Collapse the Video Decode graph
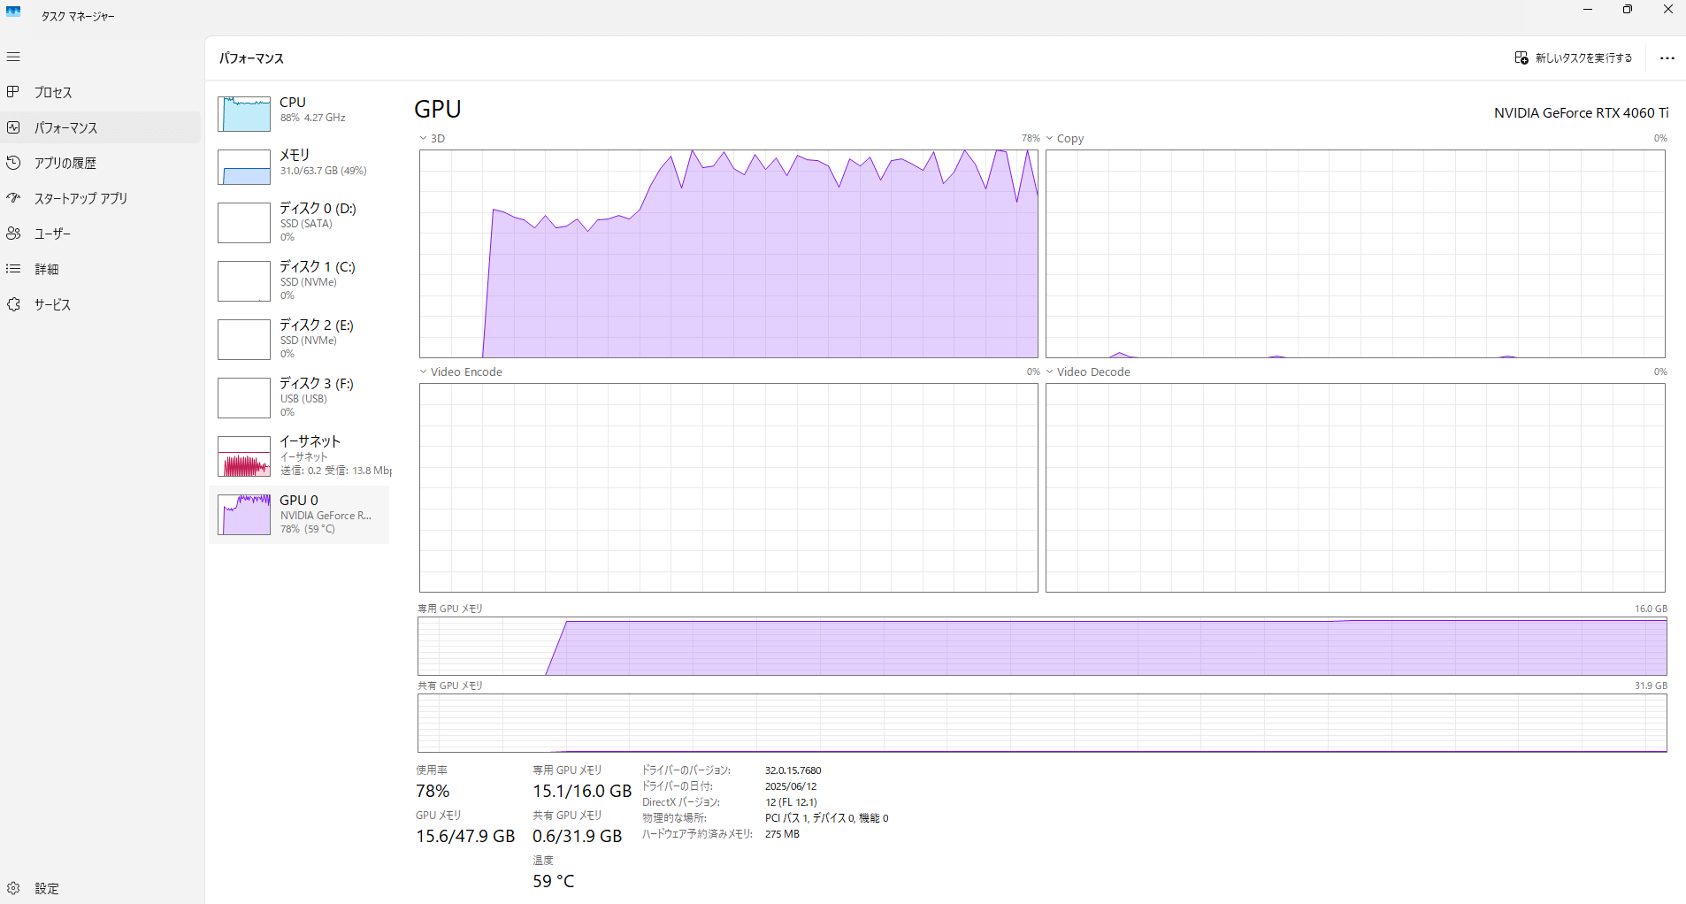 pos(1050,372)
